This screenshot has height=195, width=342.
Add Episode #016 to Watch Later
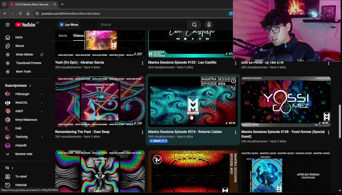pyautogui.click(x=233, y=81)
